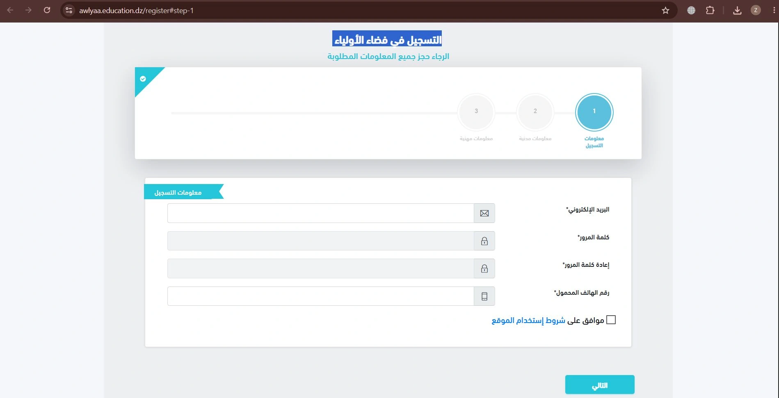Select step 2 معلومات مدنية circle
This screenshot has width=779, height=398.
click(535, 112)
